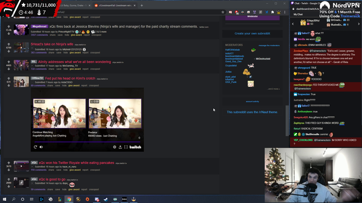Open the Continue Watching AngelsKimi video thumbnail
Viewport: 362px width, 203px height.
pos(59,113)
